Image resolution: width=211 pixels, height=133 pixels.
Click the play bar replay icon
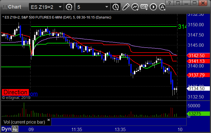(x=153, y=7)
